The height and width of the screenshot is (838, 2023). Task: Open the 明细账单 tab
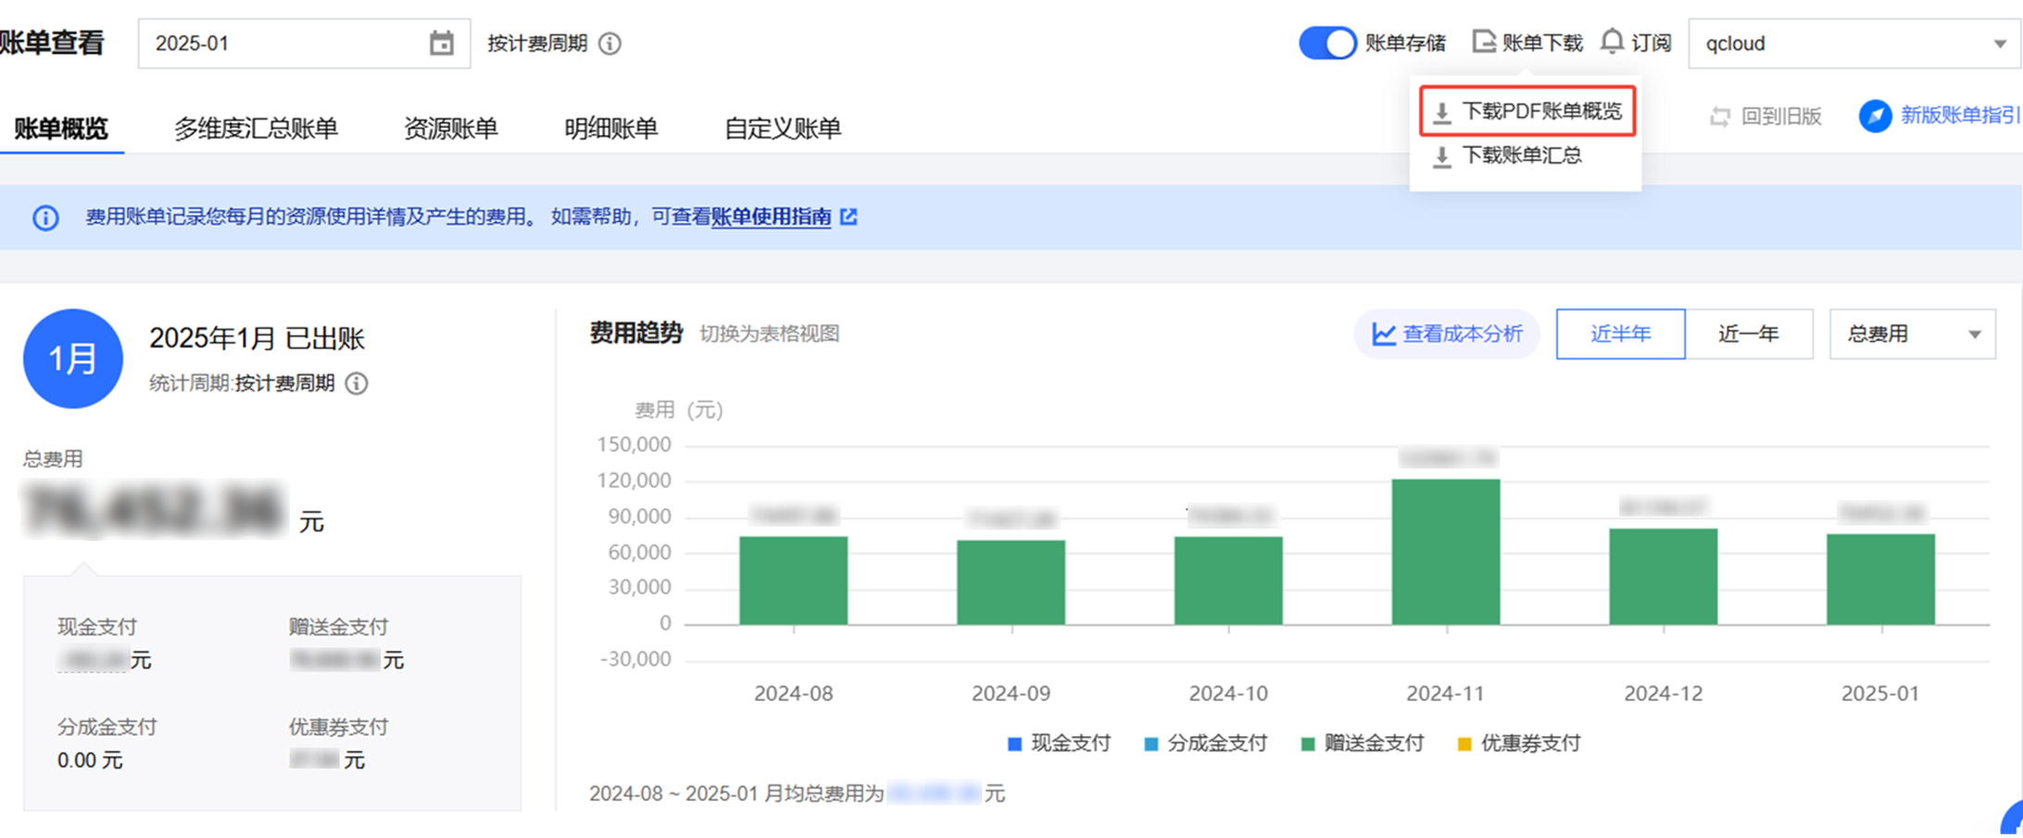click(610, 129)
